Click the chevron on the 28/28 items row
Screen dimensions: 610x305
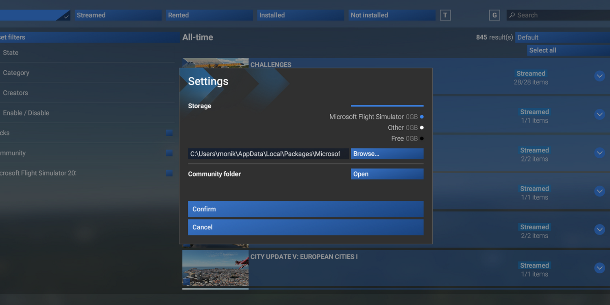[x=599, y=76]
